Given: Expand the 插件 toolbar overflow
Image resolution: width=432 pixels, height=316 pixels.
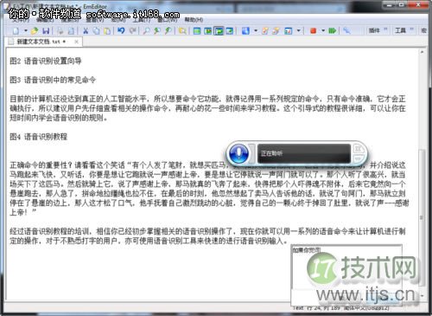Looking at the screenshot, I should [385, 29].
